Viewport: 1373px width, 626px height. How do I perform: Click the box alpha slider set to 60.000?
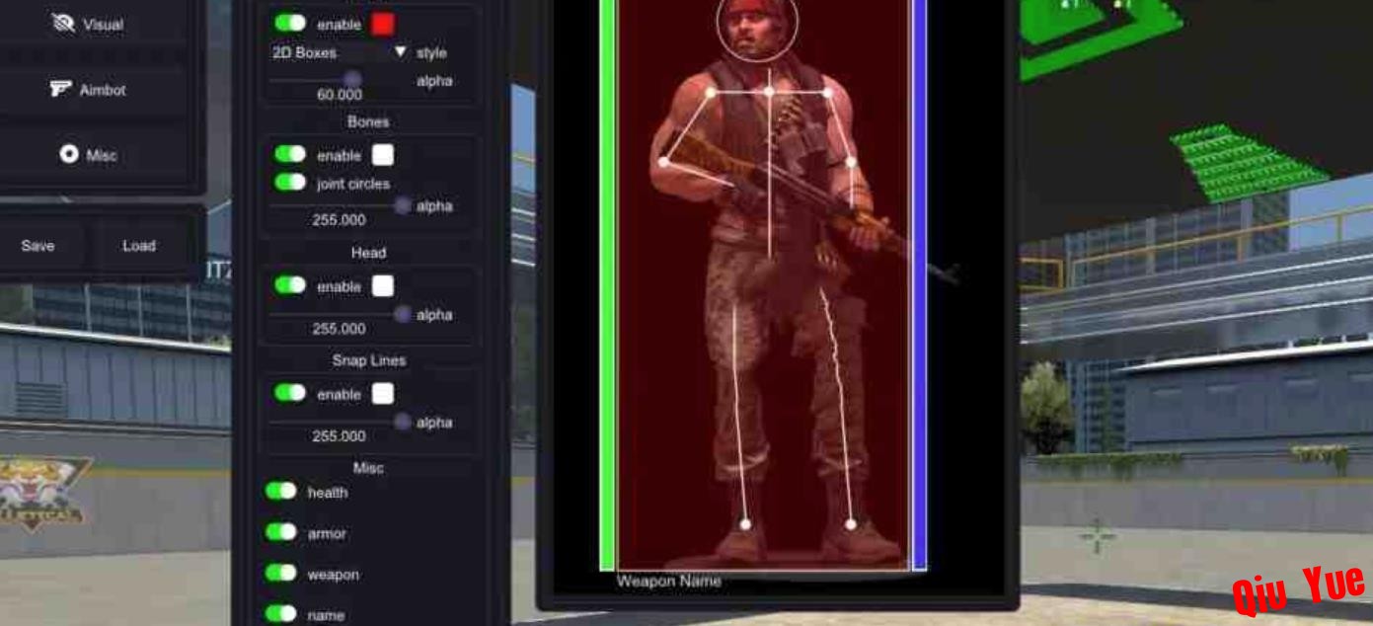coord(339,79)
